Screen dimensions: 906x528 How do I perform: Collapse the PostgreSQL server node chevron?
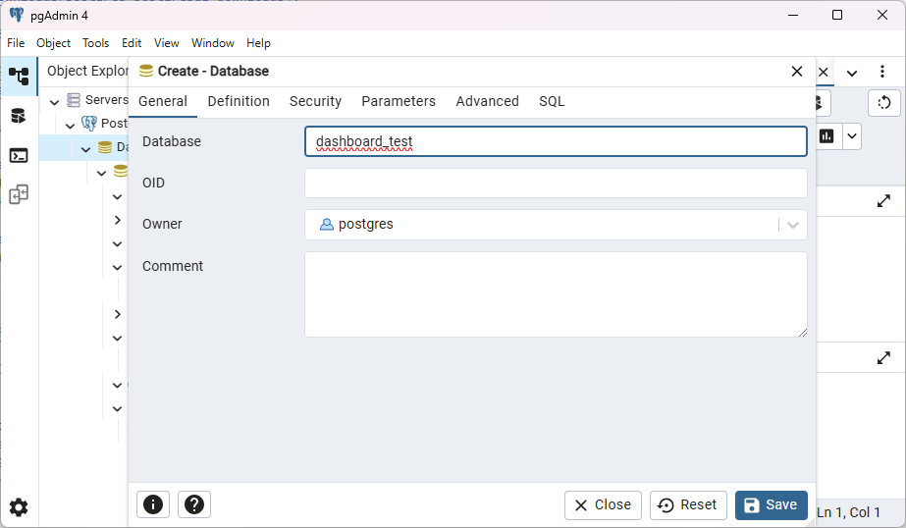click(x=70, y=126)
